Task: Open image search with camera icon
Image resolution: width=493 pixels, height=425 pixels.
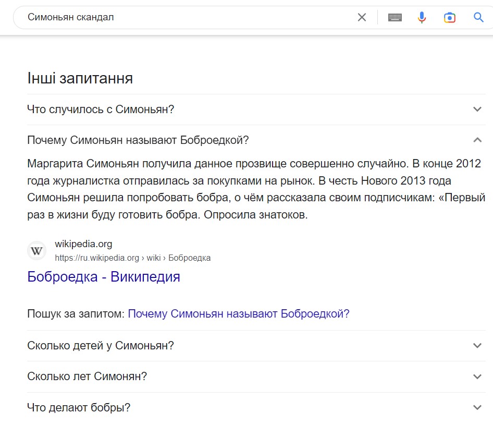Action: pyautogui.click(x=450, y=17)
